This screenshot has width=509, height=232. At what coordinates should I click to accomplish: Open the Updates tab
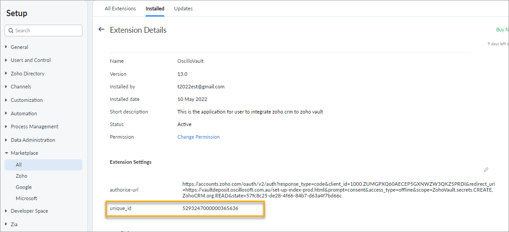pos(183,9)
